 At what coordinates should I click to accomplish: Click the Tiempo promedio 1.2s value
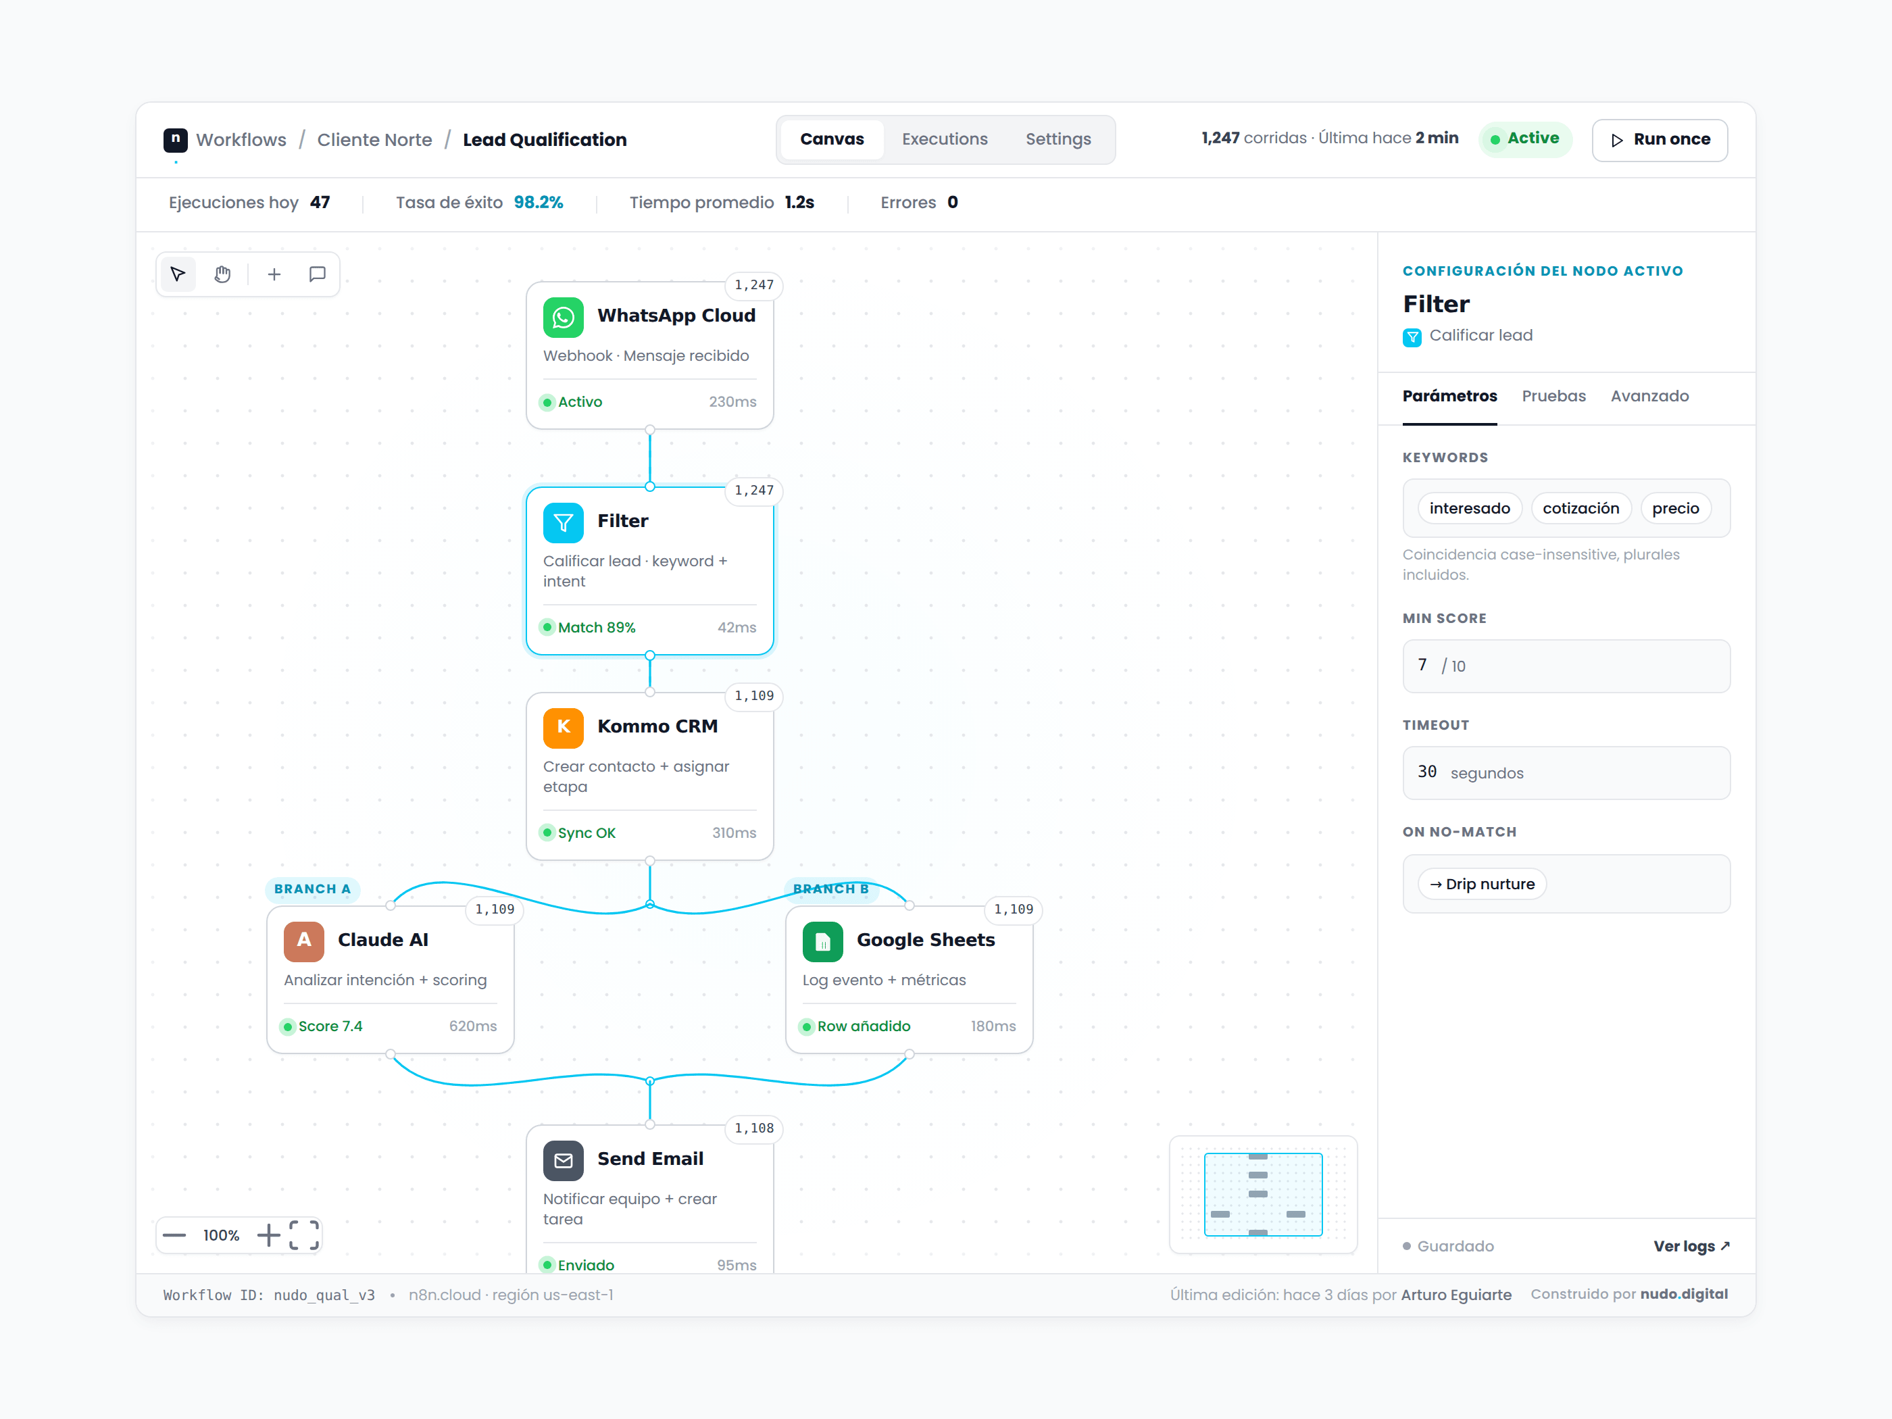click(x=799, y=203)
